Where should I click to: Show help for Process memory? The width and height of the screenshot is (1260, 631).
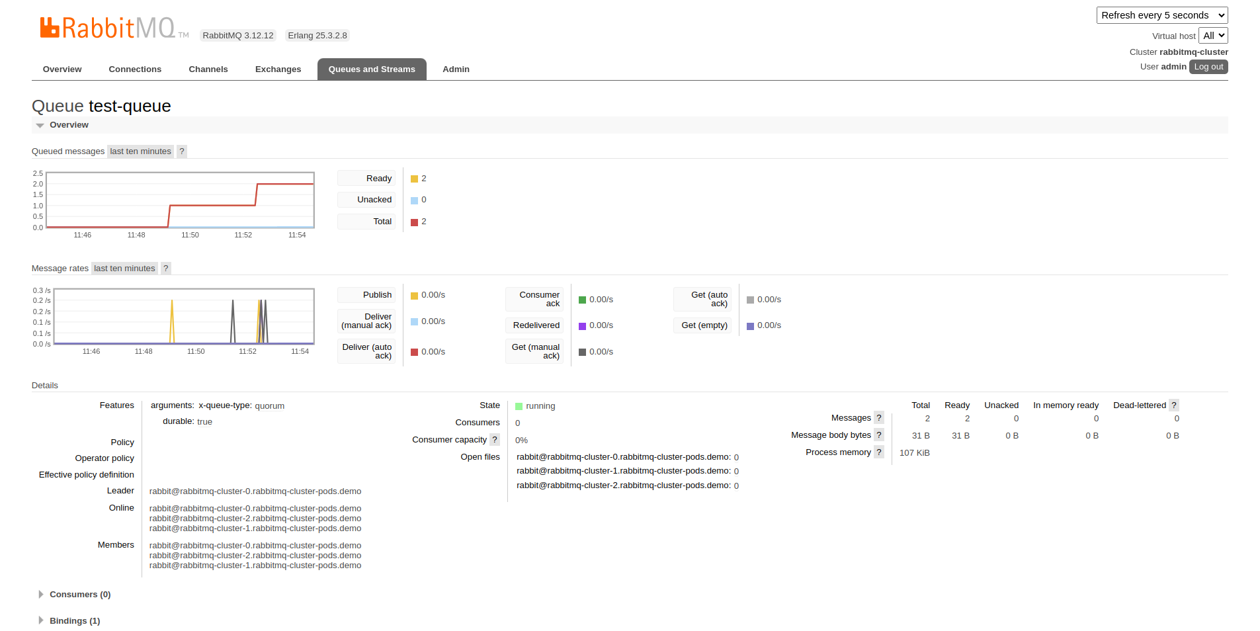click(x=879, y=452)
